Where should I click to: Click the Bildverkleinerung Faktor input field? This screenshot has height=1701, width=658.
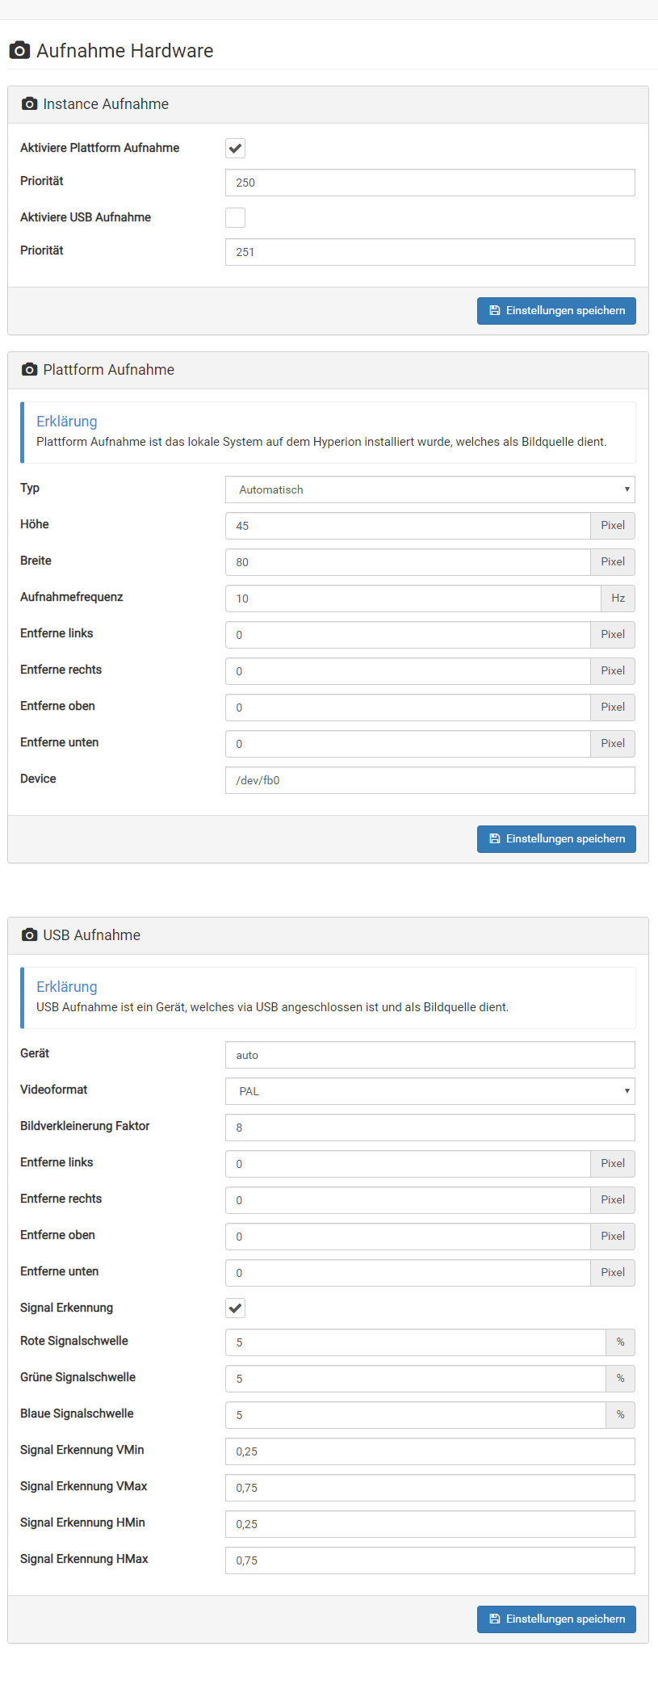tap(430, 1128)
